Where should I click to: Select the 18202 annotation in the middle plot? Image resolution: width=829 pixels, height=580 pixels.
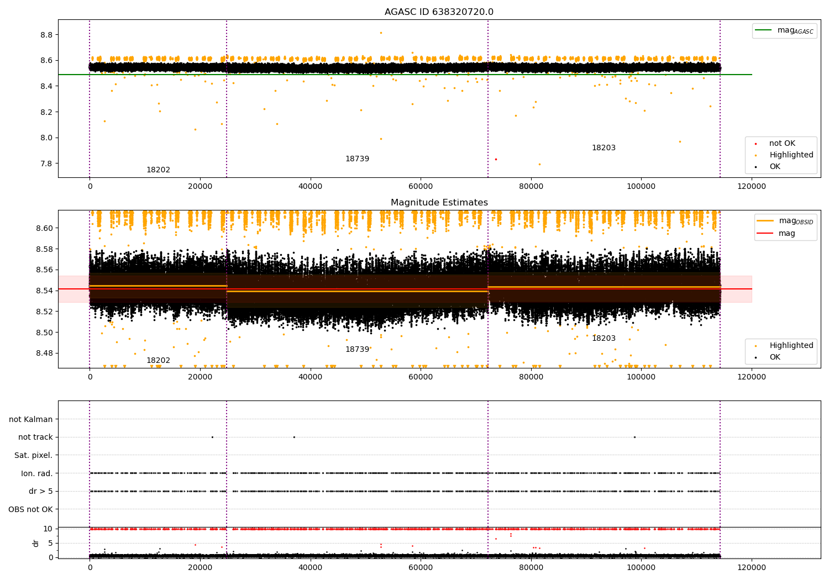click(x=158, y=361)
